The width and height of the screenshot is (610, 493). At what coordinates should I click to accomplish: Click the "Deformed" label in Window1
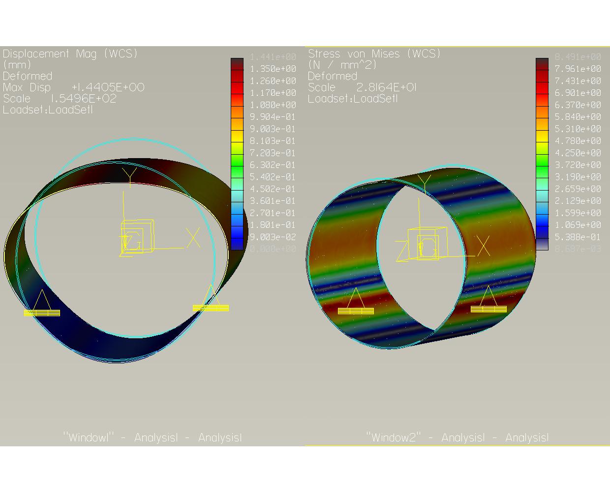(x=28, y=76)
